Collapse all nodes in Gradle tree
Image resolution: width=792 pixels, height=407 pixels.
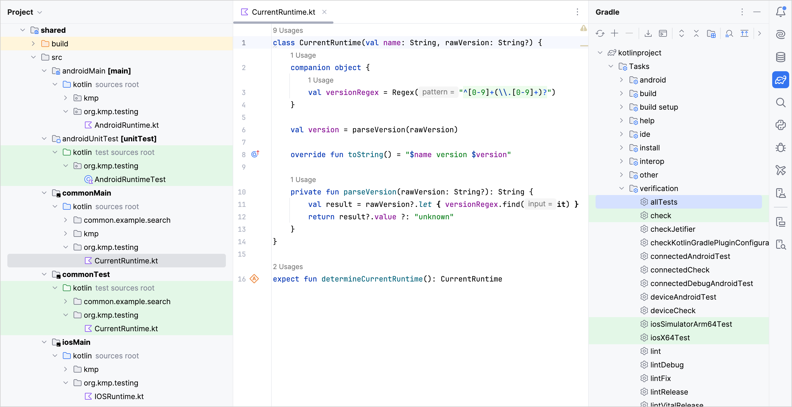pyautogui.click(x=696, y=33)
